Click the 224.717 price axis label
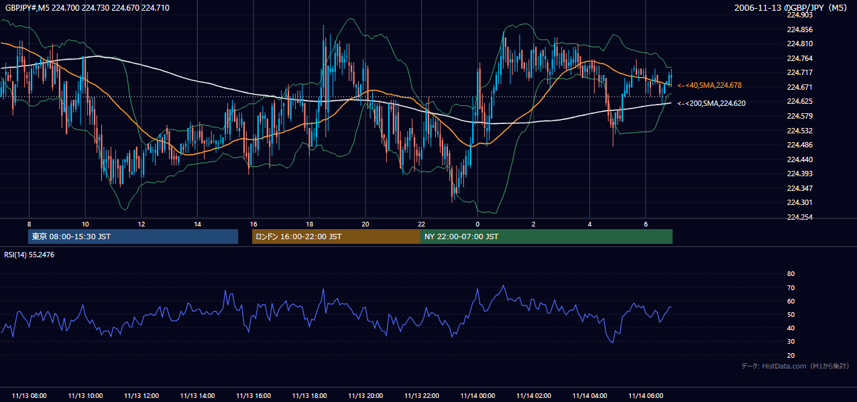The image size is (857, 402). point(799,72)
